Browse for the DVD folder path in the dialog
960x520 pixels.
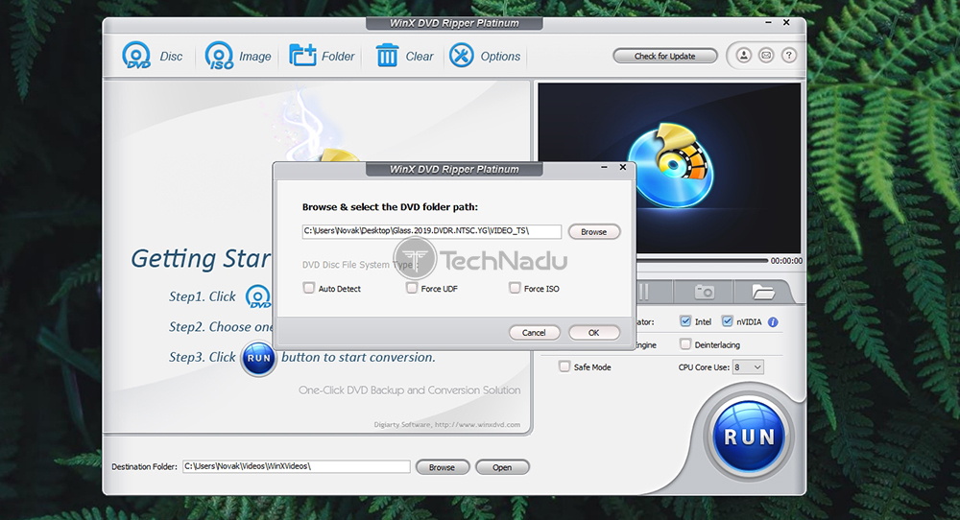[594, 232]
